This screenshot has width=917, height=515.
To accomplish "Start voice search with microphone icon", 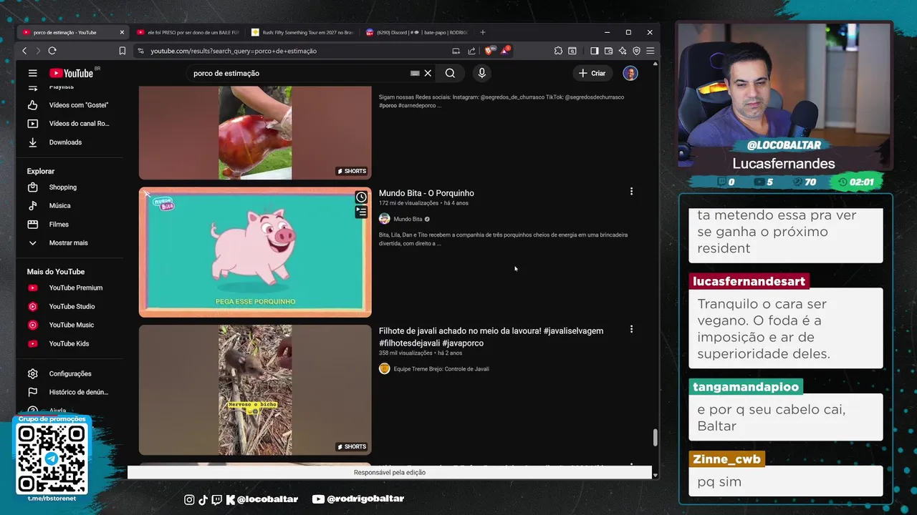I will [x=481, y=73].
